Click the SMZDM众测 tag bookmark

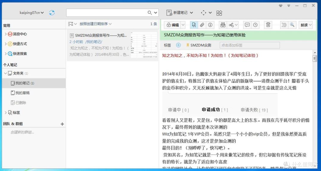[199, 45]
